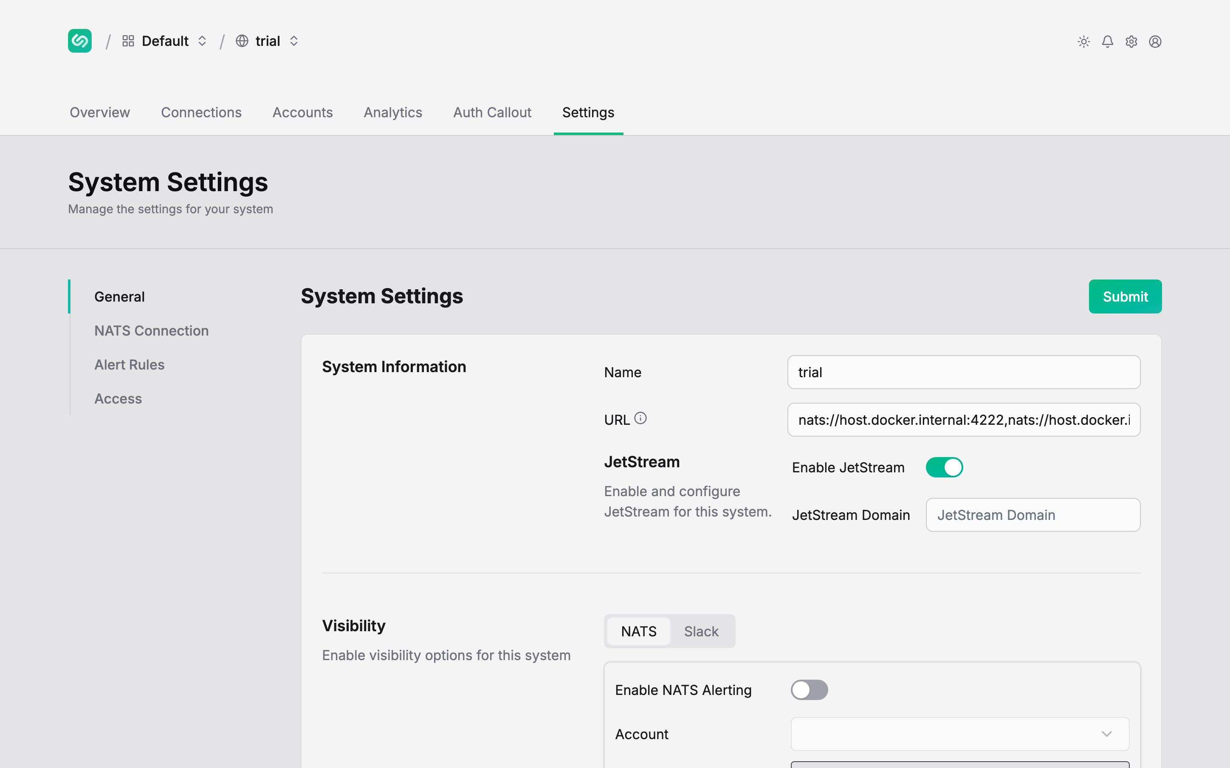Click the globe icon beside trial
1230x768 pixels.
(242, 41)
